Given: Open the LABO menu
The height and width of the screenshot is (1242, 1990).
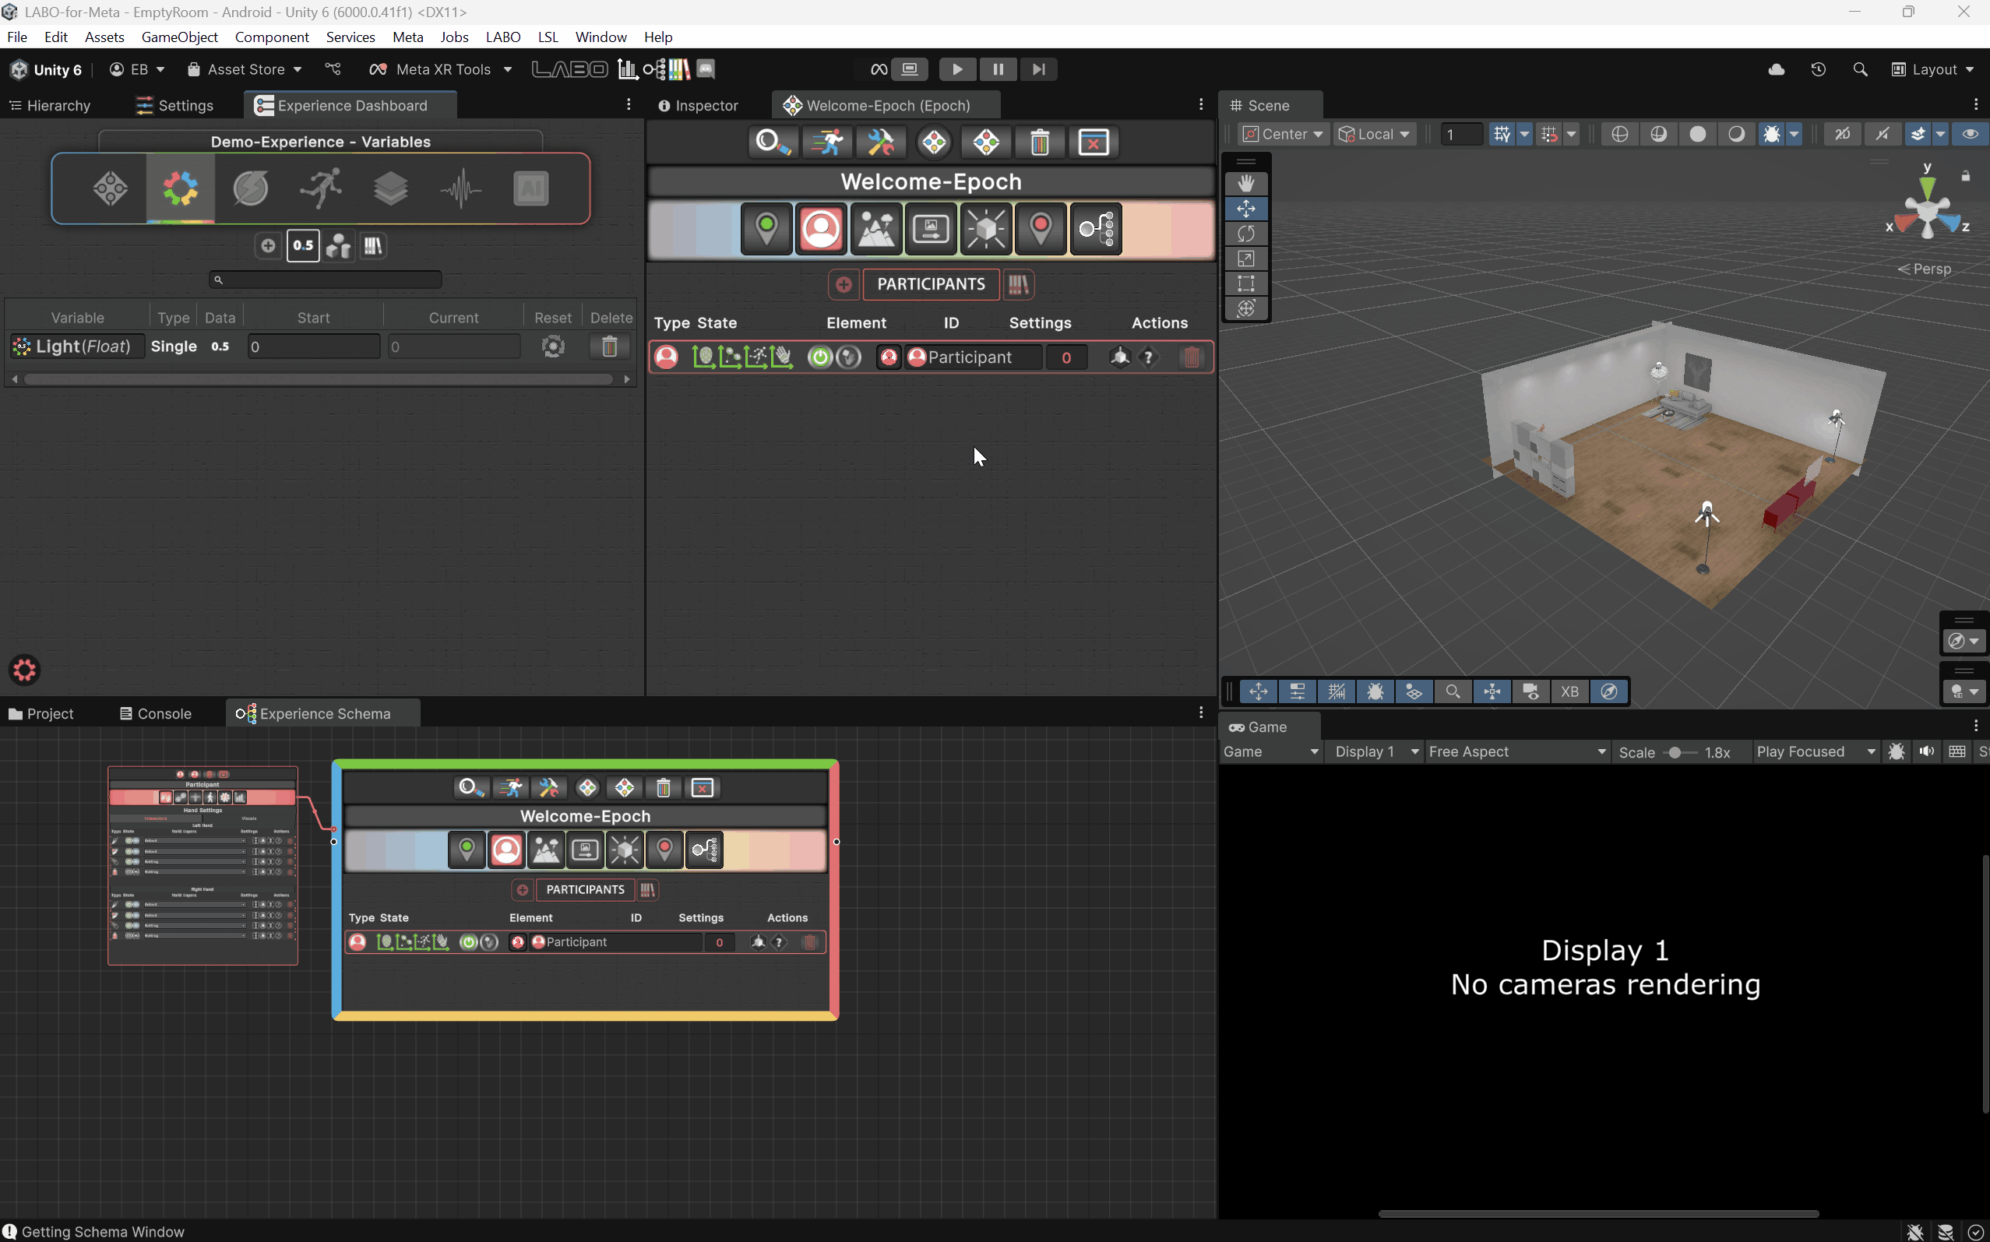Looking at the screenshot, I should pyautogui.click(x=503, y=37).
